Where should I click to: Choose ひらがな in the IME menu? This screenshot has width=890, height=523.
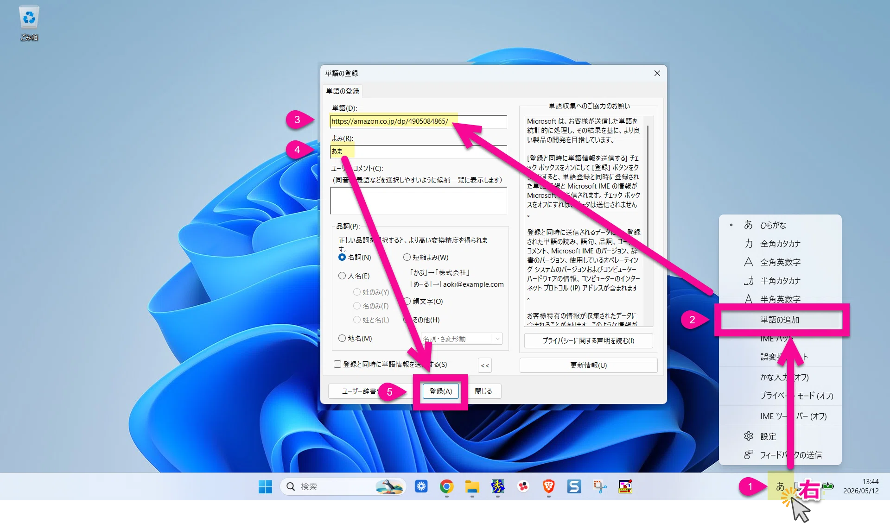coord(780,225)
